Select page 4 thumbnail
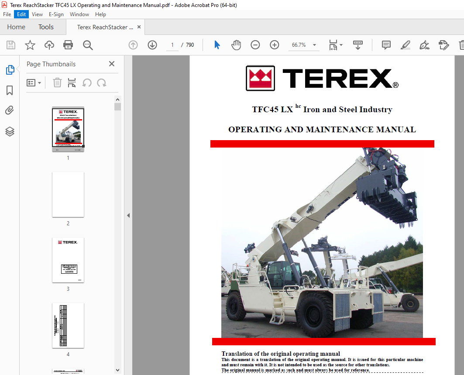The width and height of the screenshot is (464, 375). (x=68, y=326)
